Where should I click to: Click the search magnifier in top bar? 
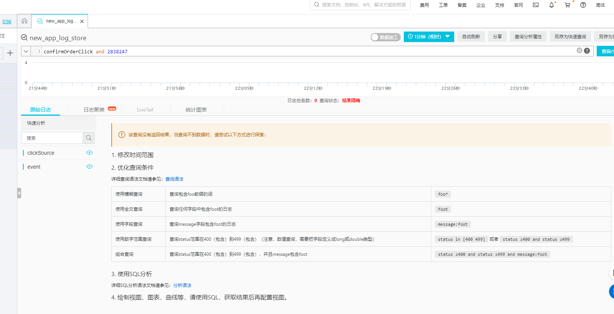pos(317,5)
